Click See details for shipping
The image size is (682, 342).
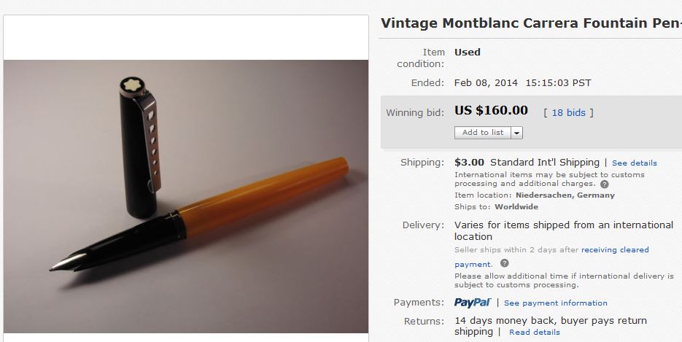click(634, 163)
